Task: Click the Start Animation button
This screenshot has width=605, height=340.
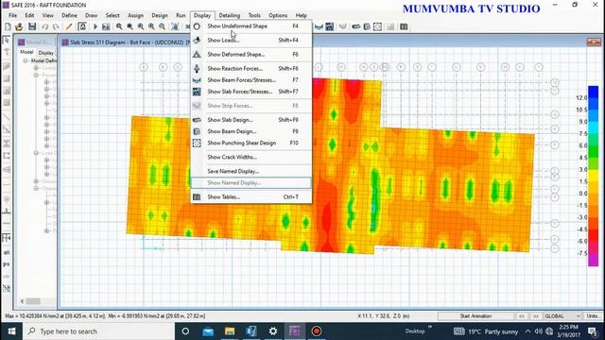Action: (475, 316)
